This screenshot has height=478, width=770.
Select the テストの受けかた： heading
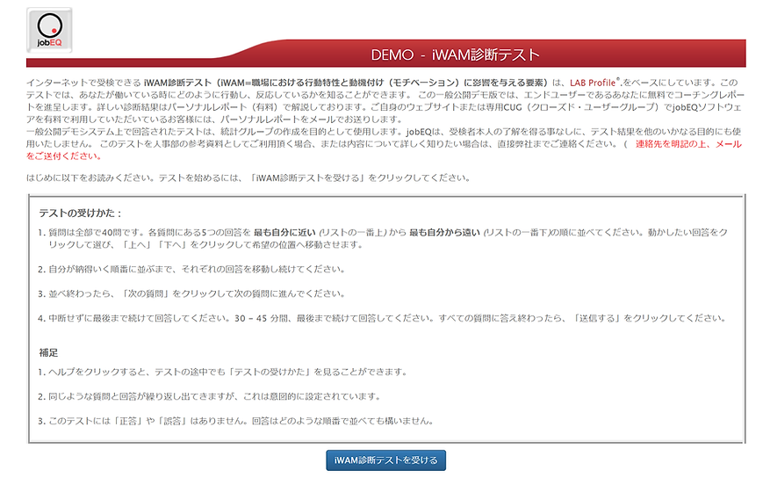[81, 214]
